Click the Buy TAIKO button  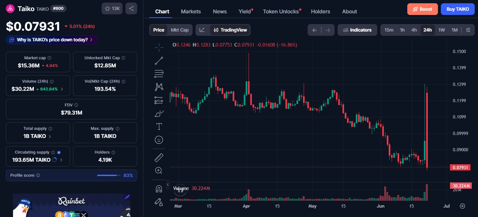458,9
